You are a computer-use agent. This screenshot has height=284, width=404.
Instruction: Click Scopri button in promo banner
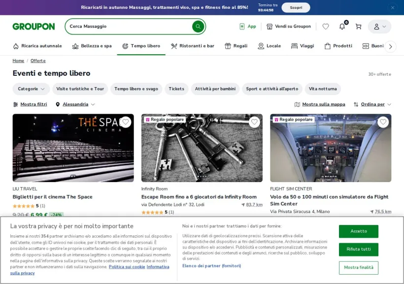296,7
